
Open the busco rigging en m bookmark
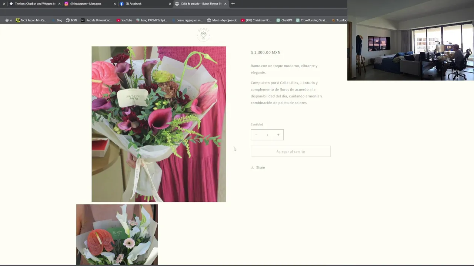pos(187,20)
